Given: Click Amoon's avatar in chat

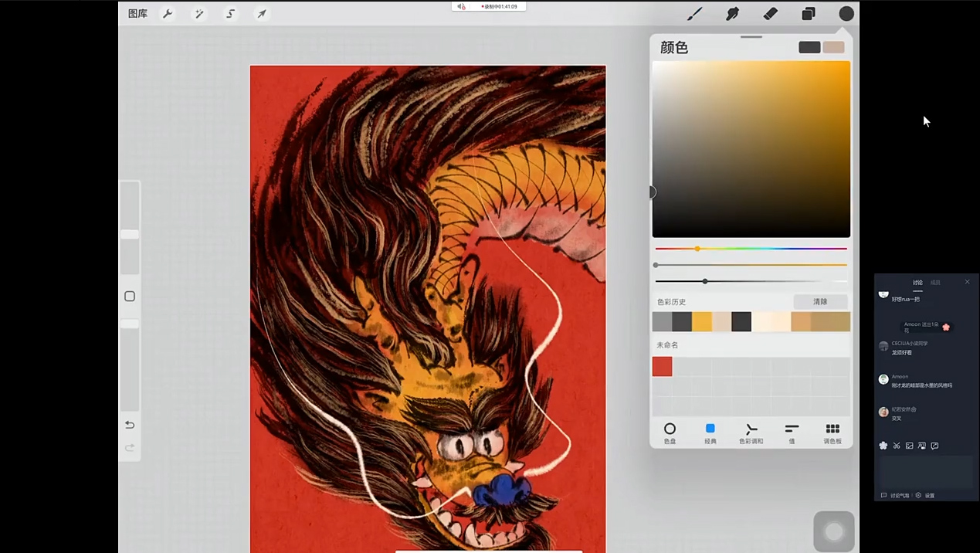Looking at the screenshot, I should 883,379.
